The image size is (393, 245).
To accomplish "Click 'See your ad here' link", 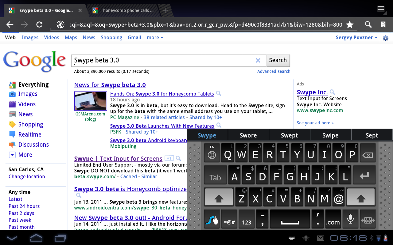I will point(315,123).
